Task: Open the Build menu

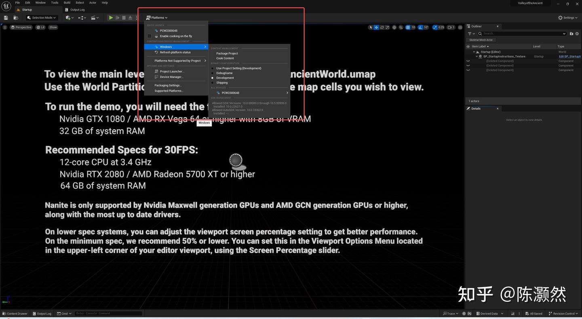Action: point(67,3)
